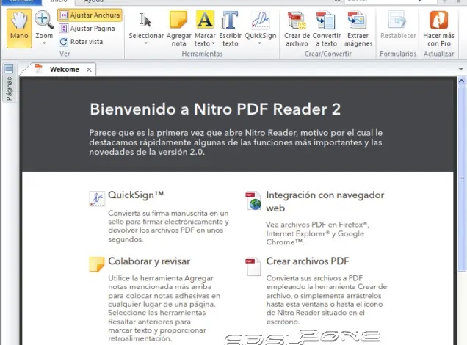The height and width of the screenshot is (345, 467).
Task: Click the Crear archivos PDF document icon
Action: [253, 266]
